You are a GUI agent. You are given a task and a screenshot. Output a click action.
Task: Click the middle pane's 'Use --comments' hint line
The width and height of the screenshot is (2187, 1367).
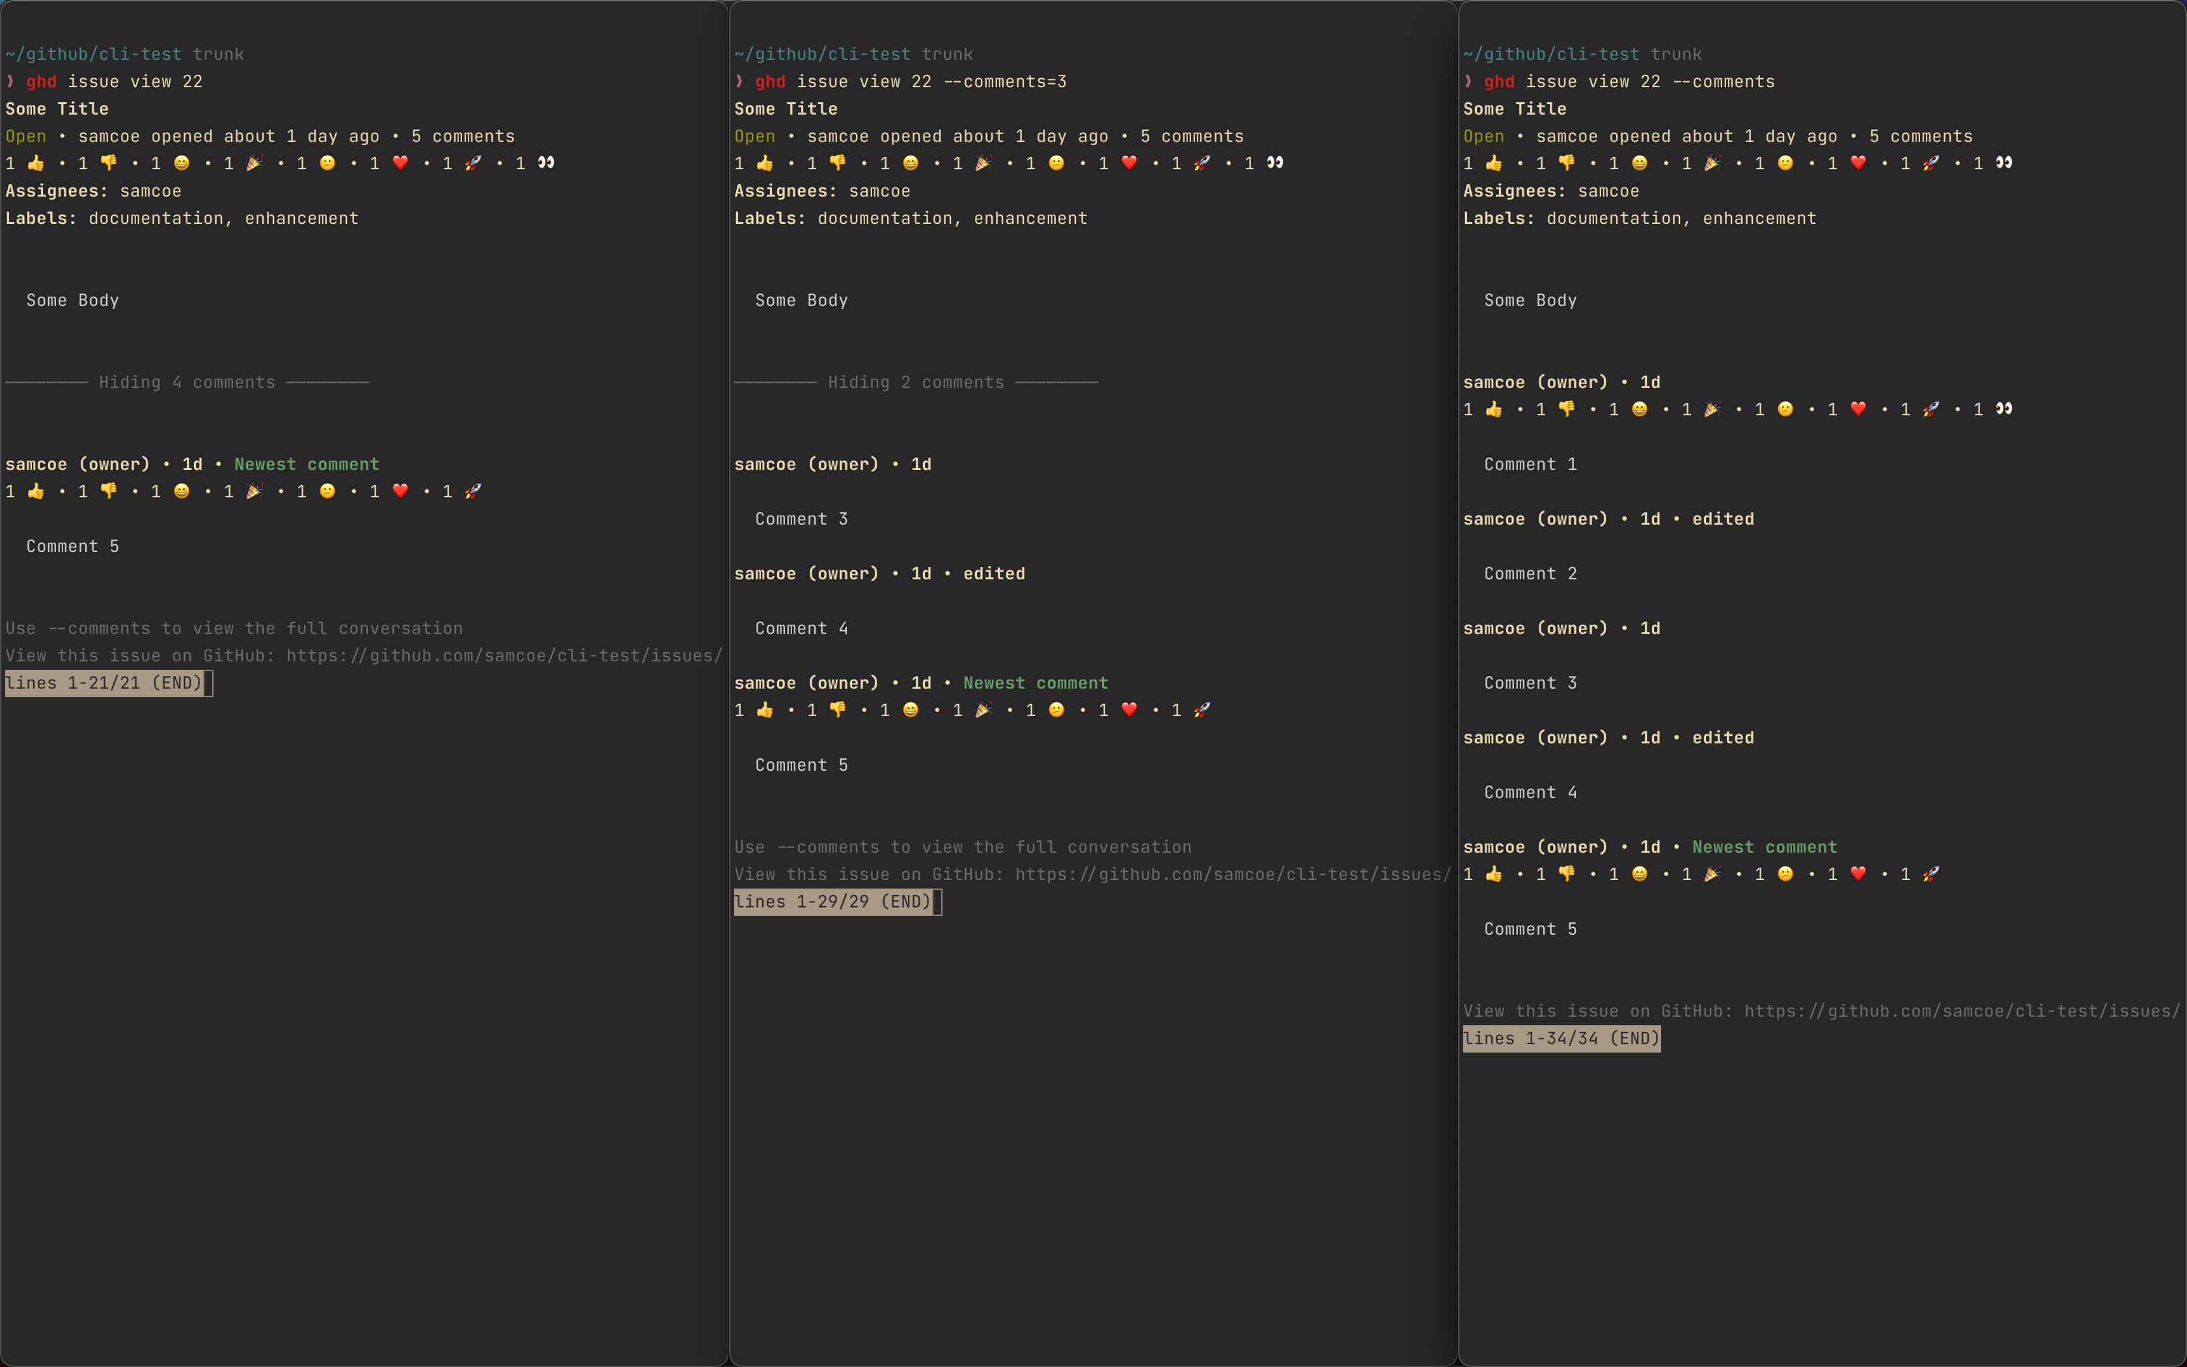tap(963, 847)
